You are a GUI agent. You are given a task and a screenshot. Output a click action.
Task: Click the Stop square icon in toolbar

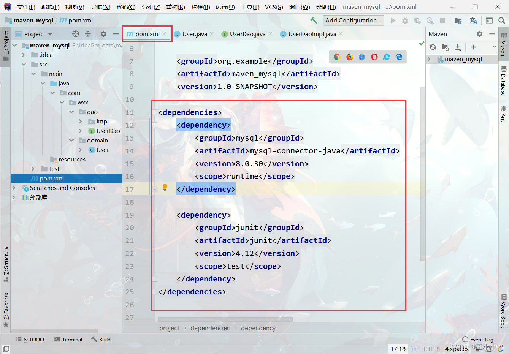pos(442,21)
